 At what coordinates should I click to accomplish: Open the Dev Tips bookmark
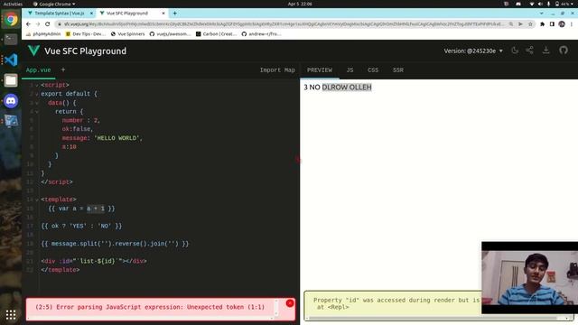(85, 34)
